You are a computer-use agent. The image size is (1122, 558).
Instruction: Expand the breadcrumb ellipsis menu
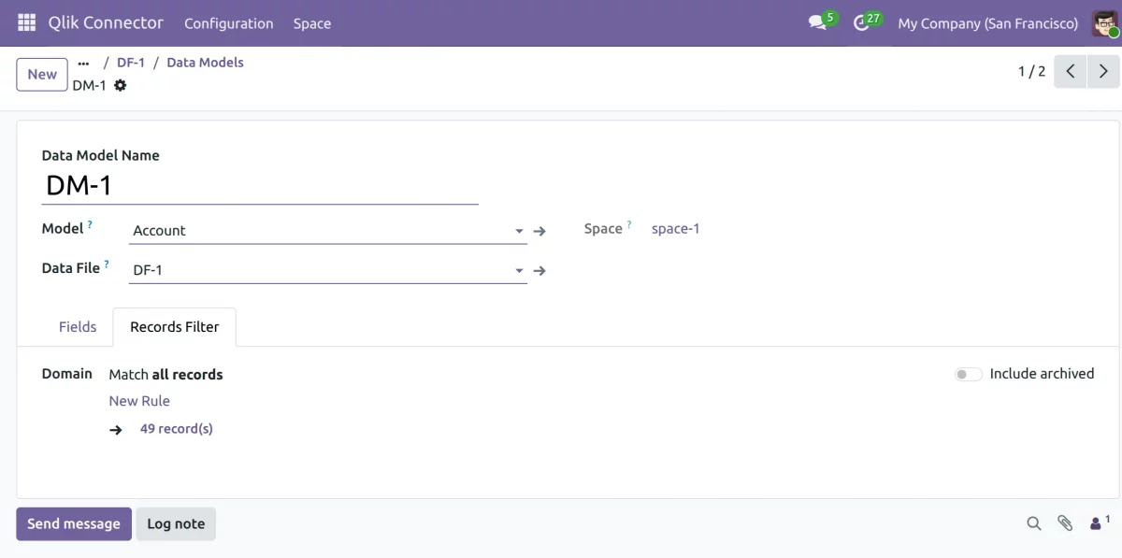pos(83,63)
